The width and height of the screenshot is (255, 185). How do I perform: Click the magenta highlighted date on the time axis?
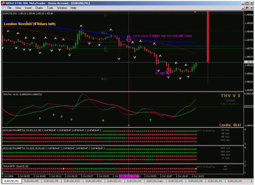129,176
